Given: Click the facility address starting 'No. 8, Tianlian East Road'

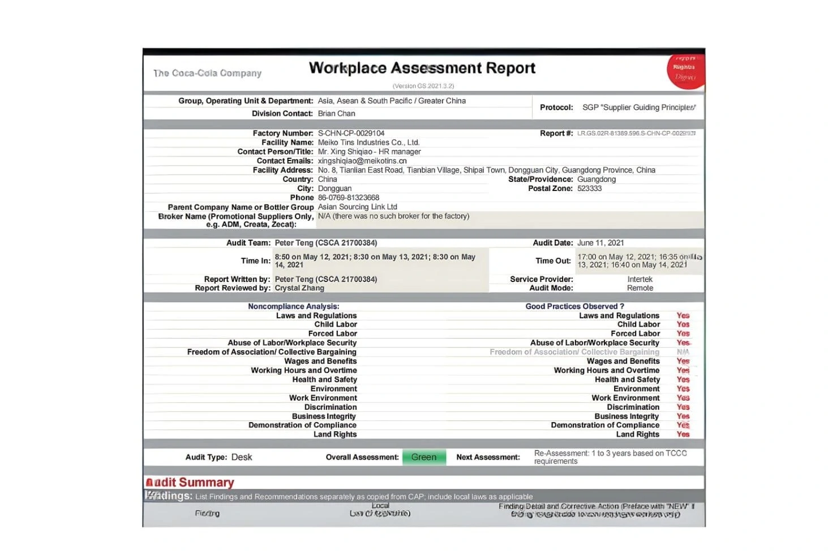Looking at the screenshot, I should [x=487, y=170].
